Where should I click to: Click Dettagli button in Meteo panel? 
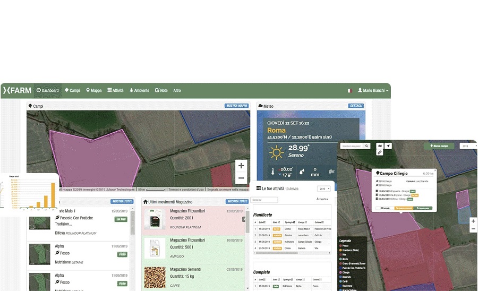point(356,106)
